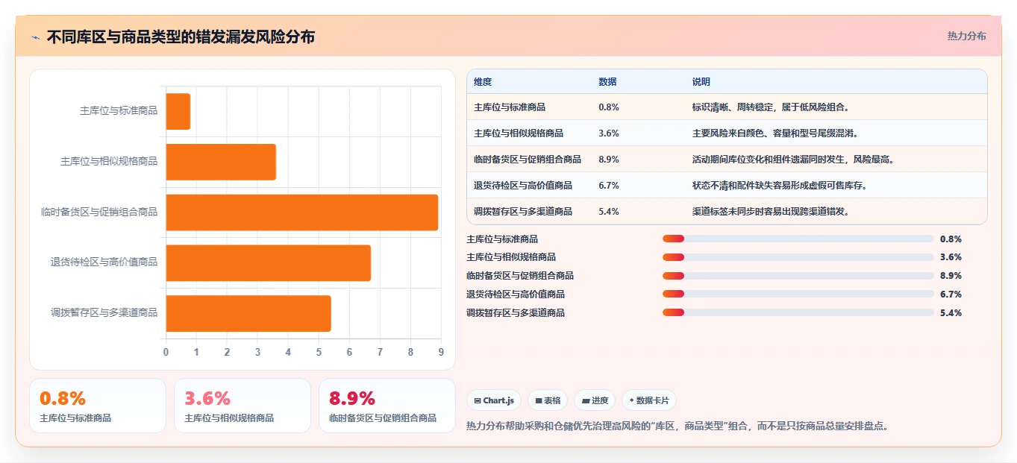The image size is (1017, 463).
Task: Click progress row label 主库位与标准商品
Action: click(x=502, y=239)
